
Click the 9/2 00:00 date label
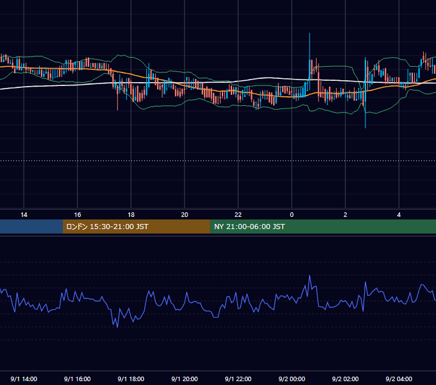click(292, 379)
